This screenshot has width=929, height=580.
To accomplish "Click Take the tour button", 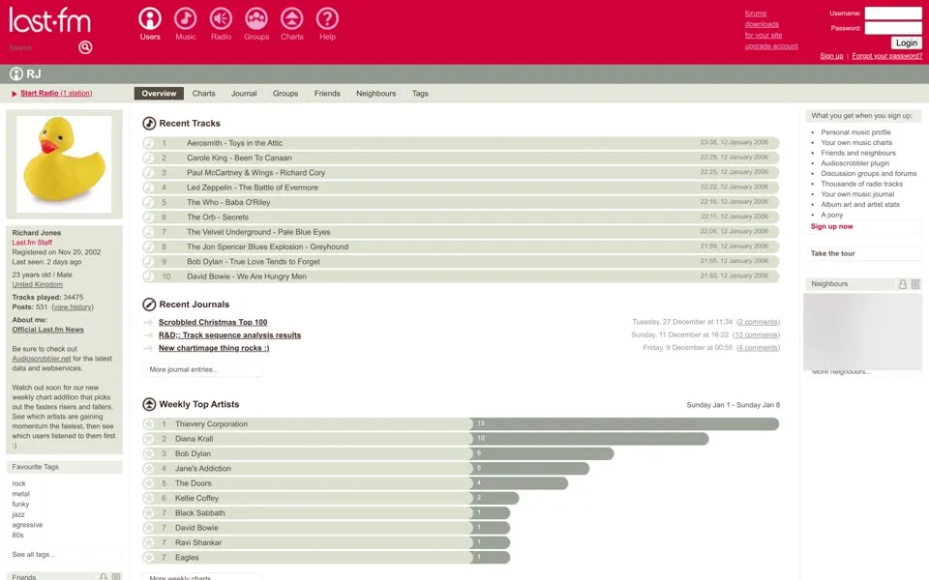I will pyautogui.click(x=863, y=253).
